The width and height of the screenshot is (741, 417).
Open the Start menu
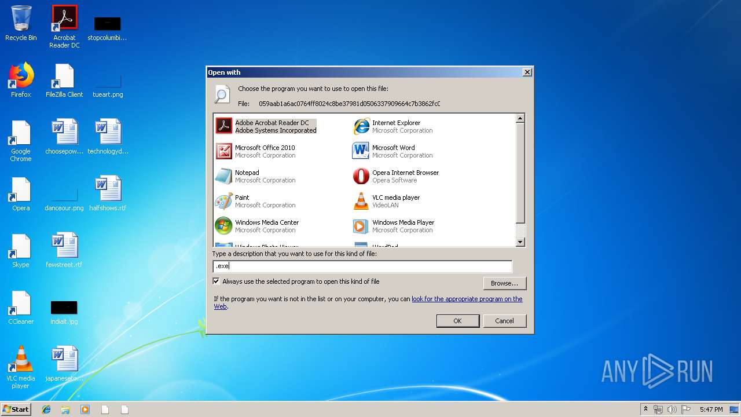pyautogui.click(x=16, y=409)
